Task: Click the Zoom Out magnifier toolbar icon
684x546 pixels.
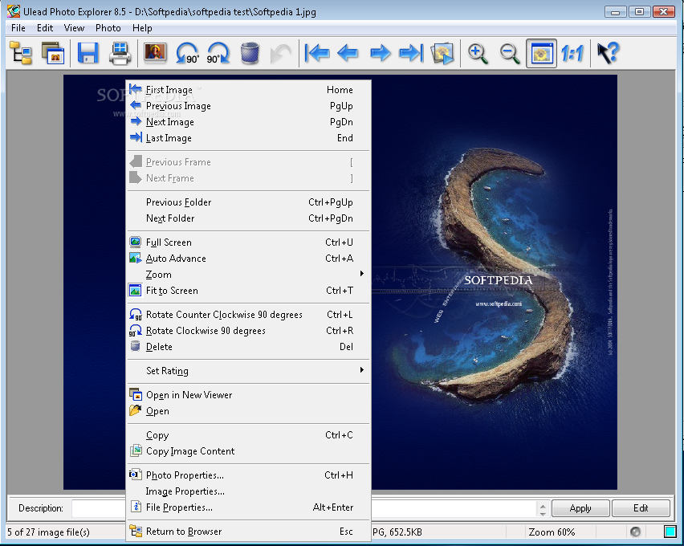Action: [510, 53]
